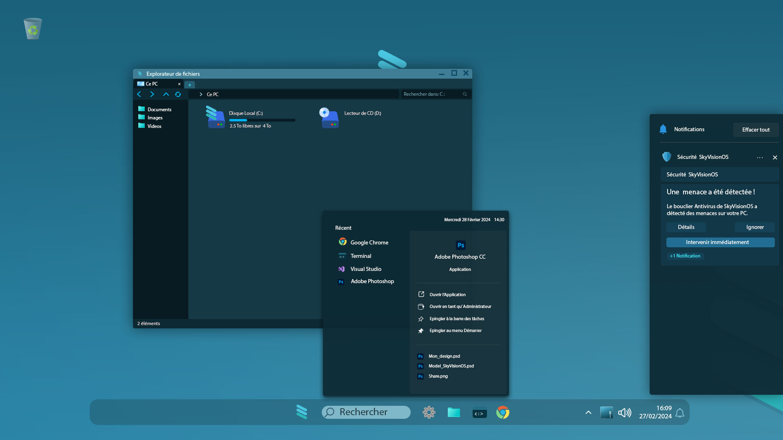
Task: Expand the +1 Notification link
Action: [685, 256]
